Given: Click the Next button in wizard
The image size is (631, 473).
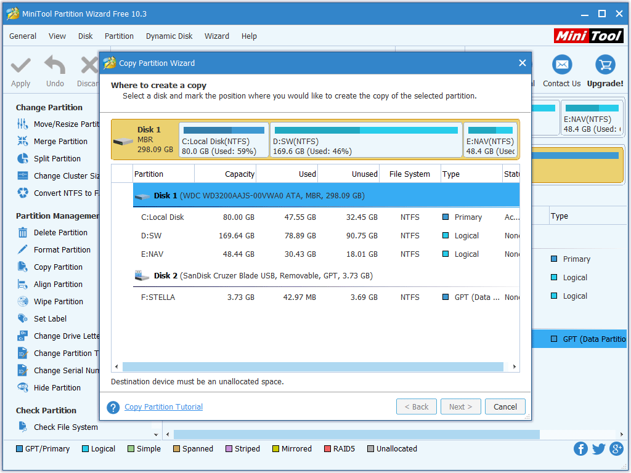Looking at the screenshot, I should coord(461,406).
